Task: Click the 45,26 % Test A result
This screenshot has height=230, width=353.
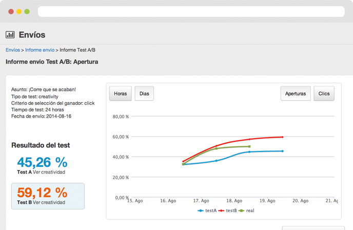Action: click(42, 162)
